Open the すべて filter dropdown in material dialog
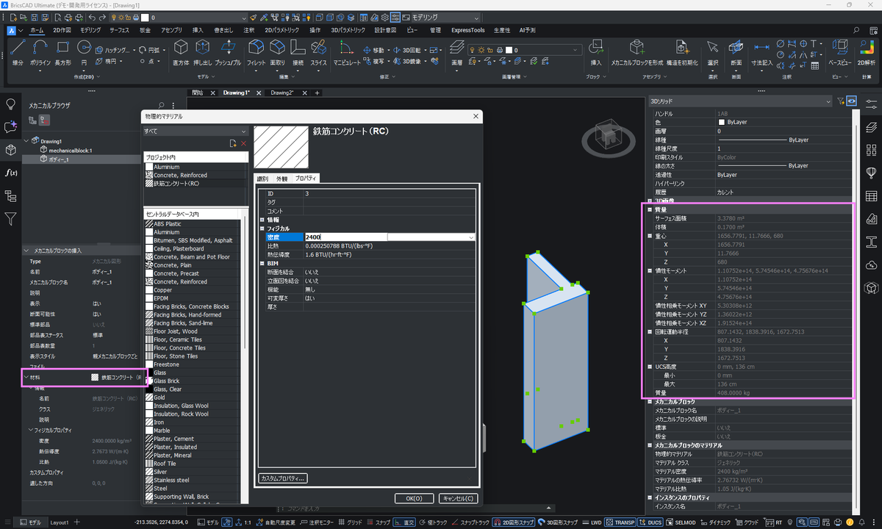This screenshot has width=882, height=529. pyautogui.click(x=196, y=131)
